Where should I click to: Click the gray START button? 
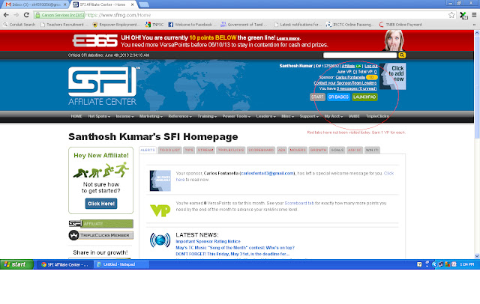click(x=317, y=97)
